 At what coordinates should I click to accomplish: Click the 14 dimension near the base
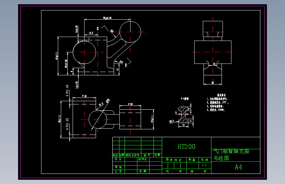[x=118, y=69]
